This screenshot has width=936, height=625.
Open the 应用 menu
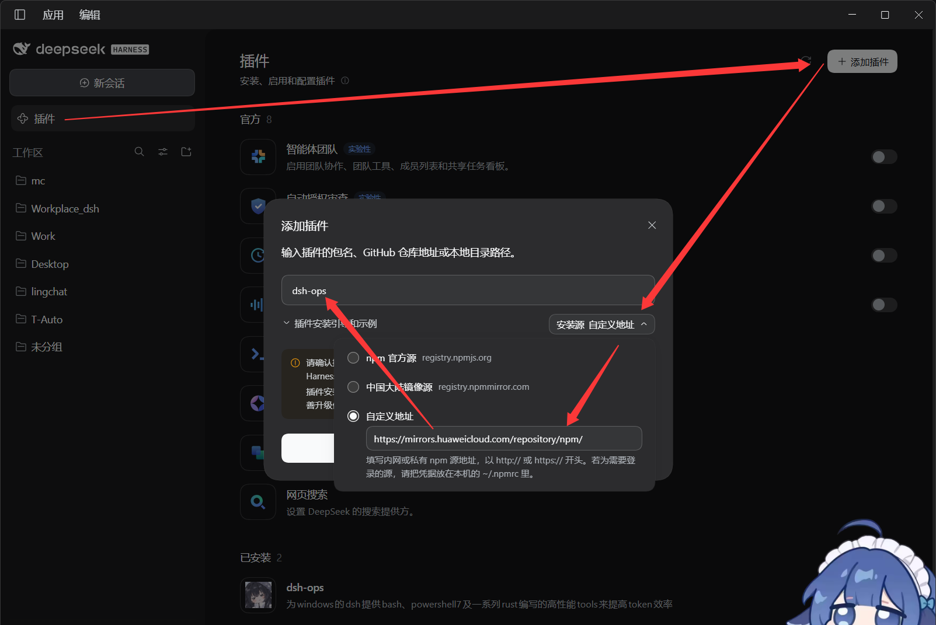53,15
